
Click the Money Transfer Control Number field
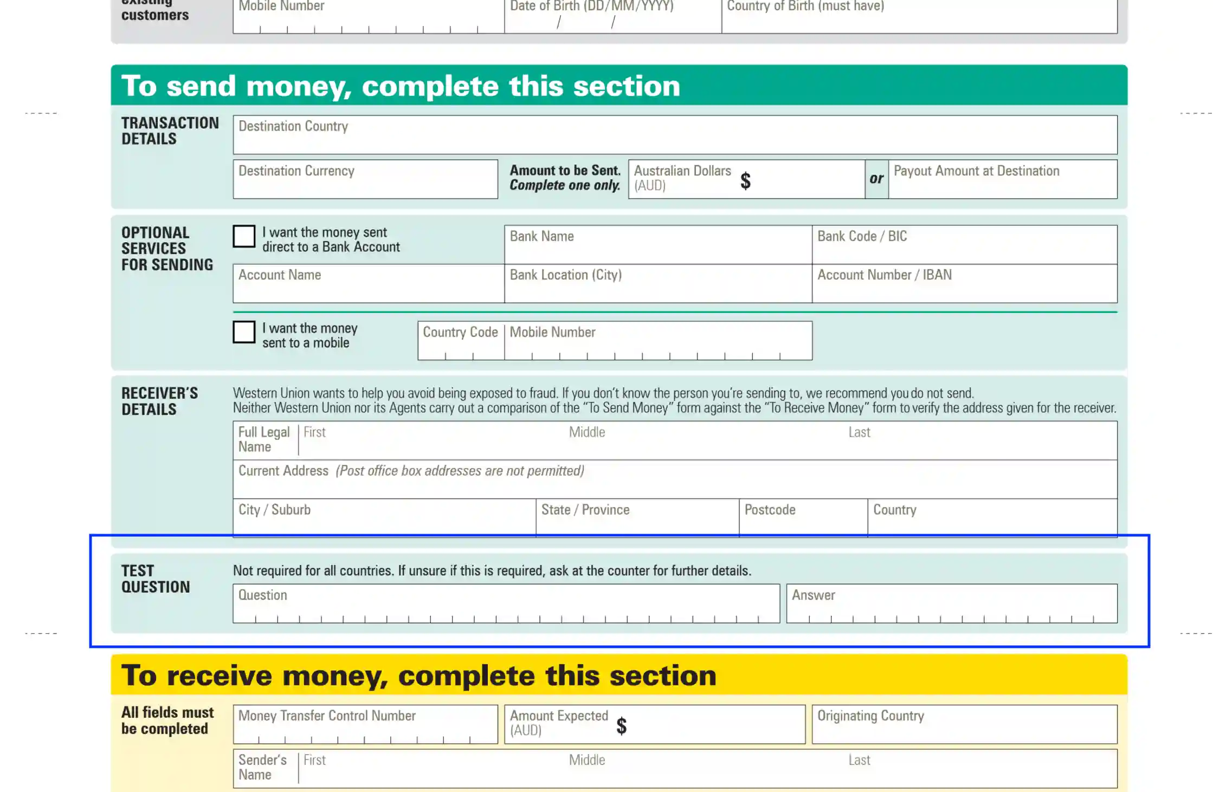click(x=365, y=724)
